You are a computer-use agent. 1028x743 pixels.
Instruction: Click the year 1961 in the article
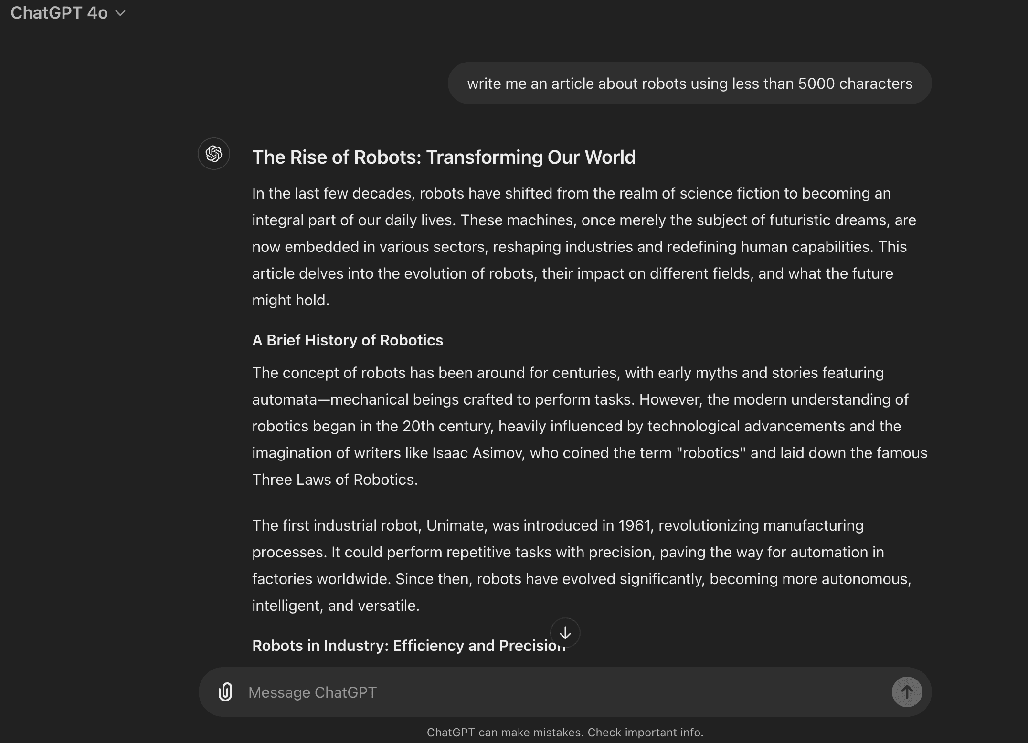pos(635,525)
